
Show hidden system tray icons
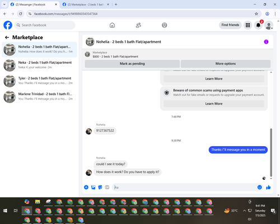point(244,211)
